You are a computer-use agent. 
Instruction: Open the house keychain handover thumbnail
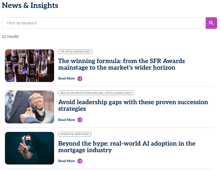pyautogui.click(x=29, y=107)
